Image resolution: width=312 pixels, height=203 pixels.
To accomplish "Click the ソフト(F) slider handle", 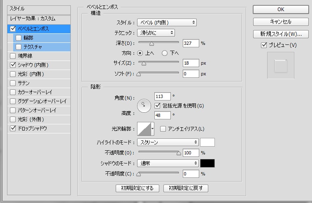I will tap(138, 74).
